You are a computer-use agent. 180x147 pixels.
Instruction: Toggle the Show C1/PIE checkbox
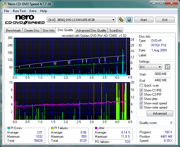click(141, 90)
